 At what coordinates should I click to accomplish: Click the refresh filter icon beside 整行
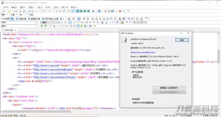coord(61,22)
